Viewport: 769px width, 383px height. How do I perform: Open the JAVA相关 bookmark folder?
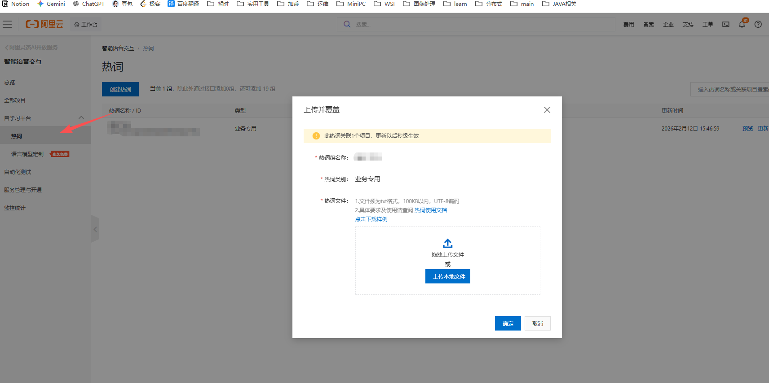point(559,4)
